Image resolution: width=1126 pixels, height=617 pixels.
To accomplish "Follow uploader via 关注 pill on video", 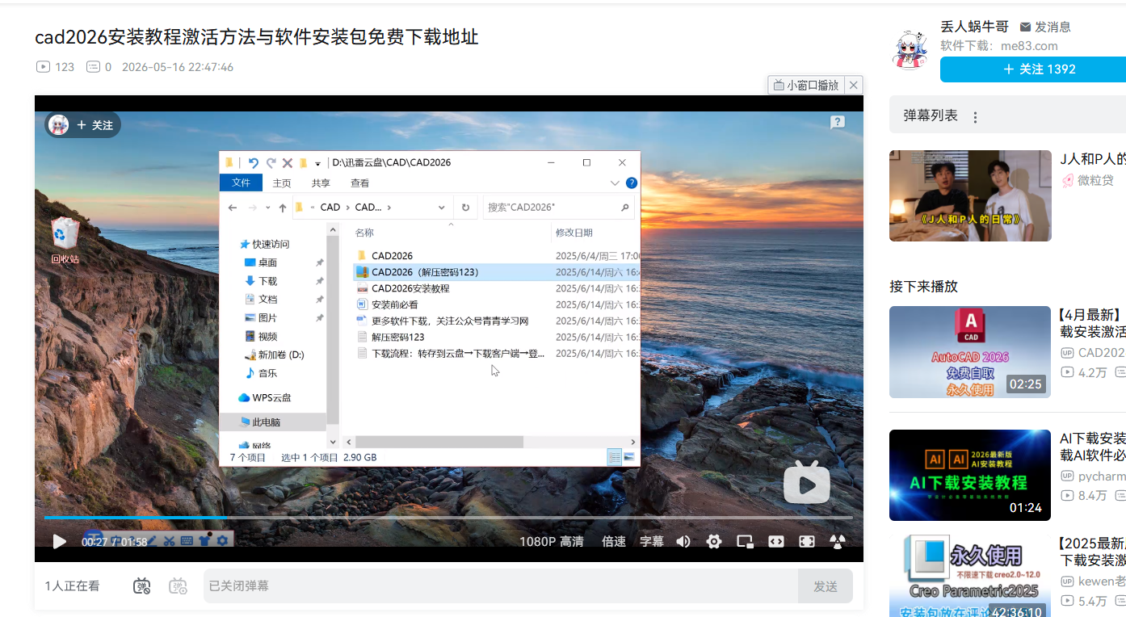I will (95, 125).
